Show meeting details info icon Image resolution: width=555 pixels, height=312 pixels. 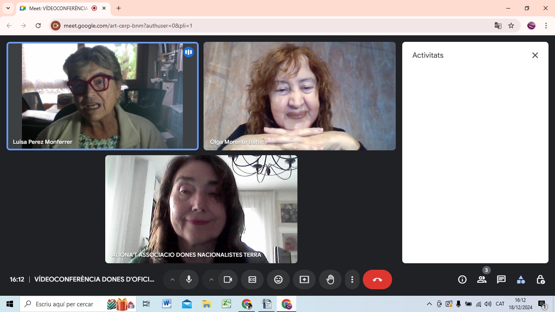pos(462,279)
